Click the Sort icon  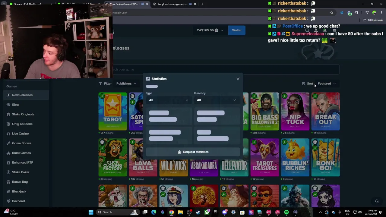304,83
